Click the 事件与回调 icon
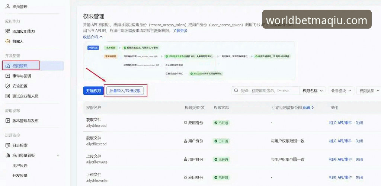Screen dimensions: 381x186 click(8, 76)
